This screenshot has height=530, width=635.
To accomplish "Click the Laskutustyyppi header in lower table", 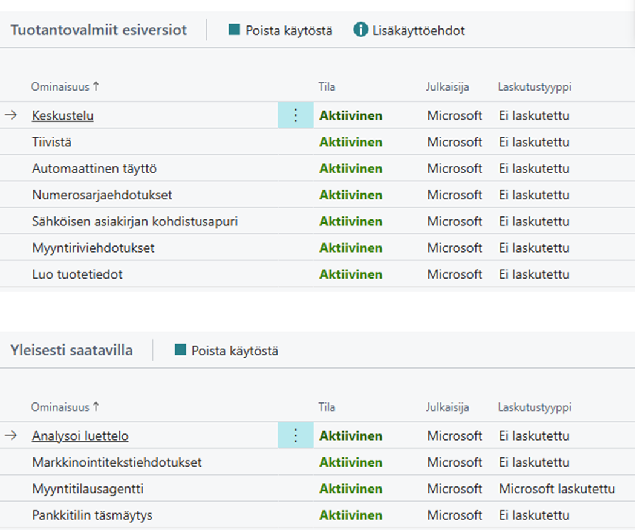I will [x=535, y=407].
